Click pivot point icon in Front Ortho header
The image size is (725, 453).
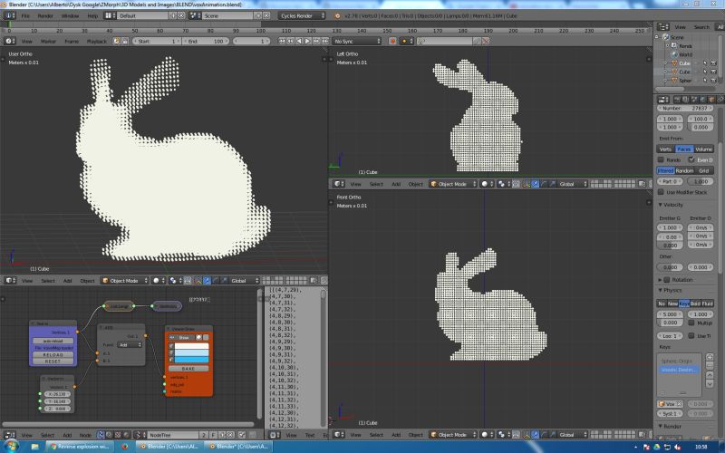pyautogui.click(x=504, y=435)
